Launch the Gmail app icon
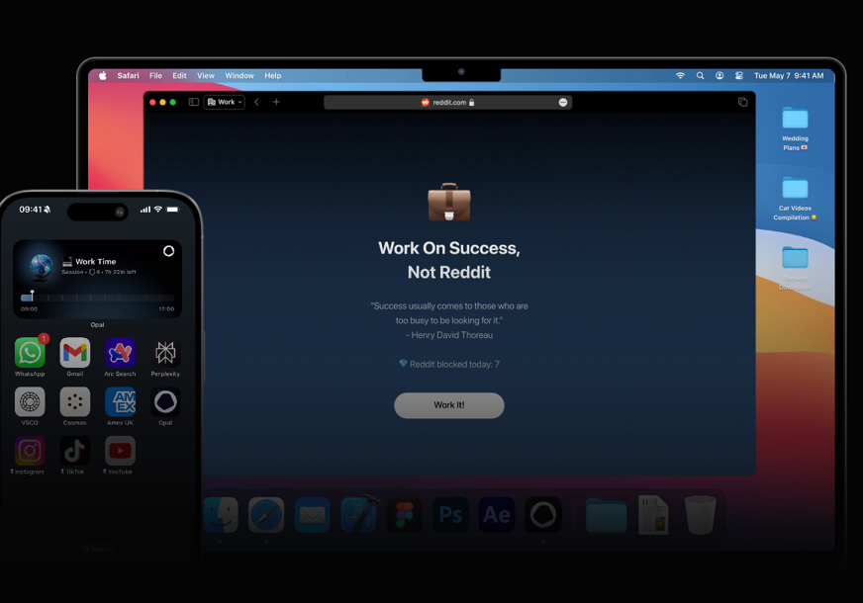863x603 pixels. coord(75,352)
